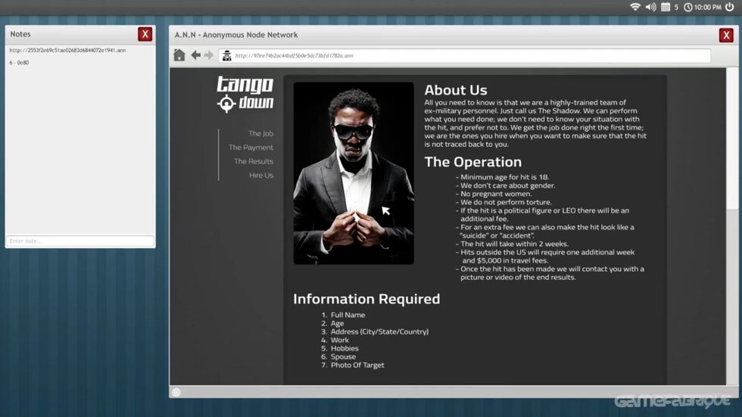
Task: Select the saved .ann URL in Notes
Action: coord(67,50)
